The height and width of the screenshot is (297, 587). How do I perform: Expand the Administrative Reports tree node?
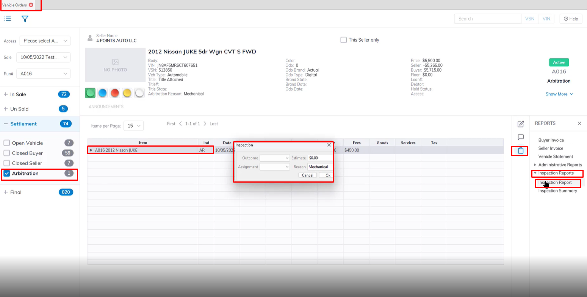coord(535,165)
